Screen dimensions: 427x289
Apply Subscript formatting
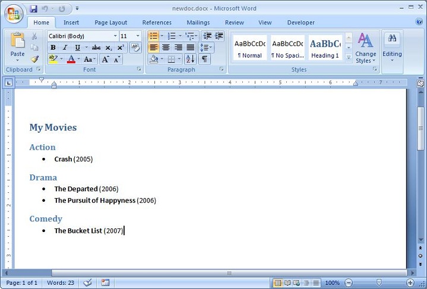(x=109, y=48)
